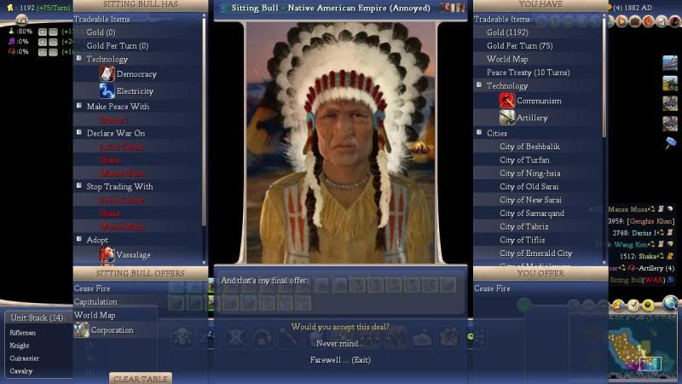Screen dimensions: 682x384
Task: Click the Corporation icon in Sitting Bull's offer
Action: [81, 330]
